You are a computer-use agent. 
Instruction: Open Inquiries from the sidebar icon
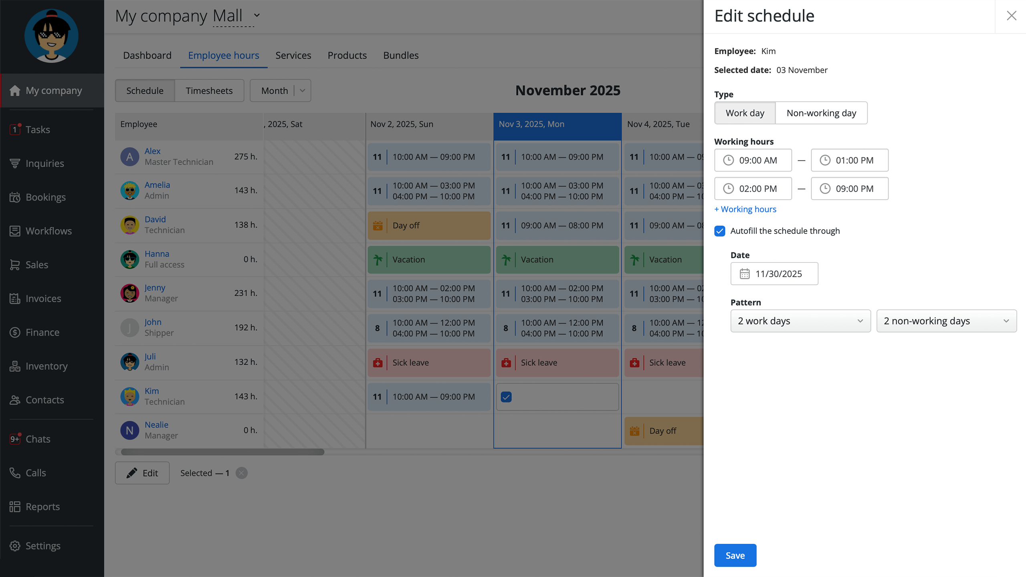pyautogui.click(x=15, y=163)
